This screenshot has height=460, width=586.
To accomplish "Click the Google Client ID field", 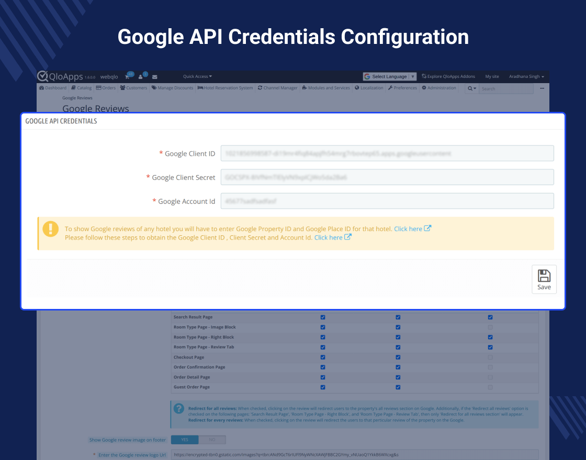I will pos(387,153).
